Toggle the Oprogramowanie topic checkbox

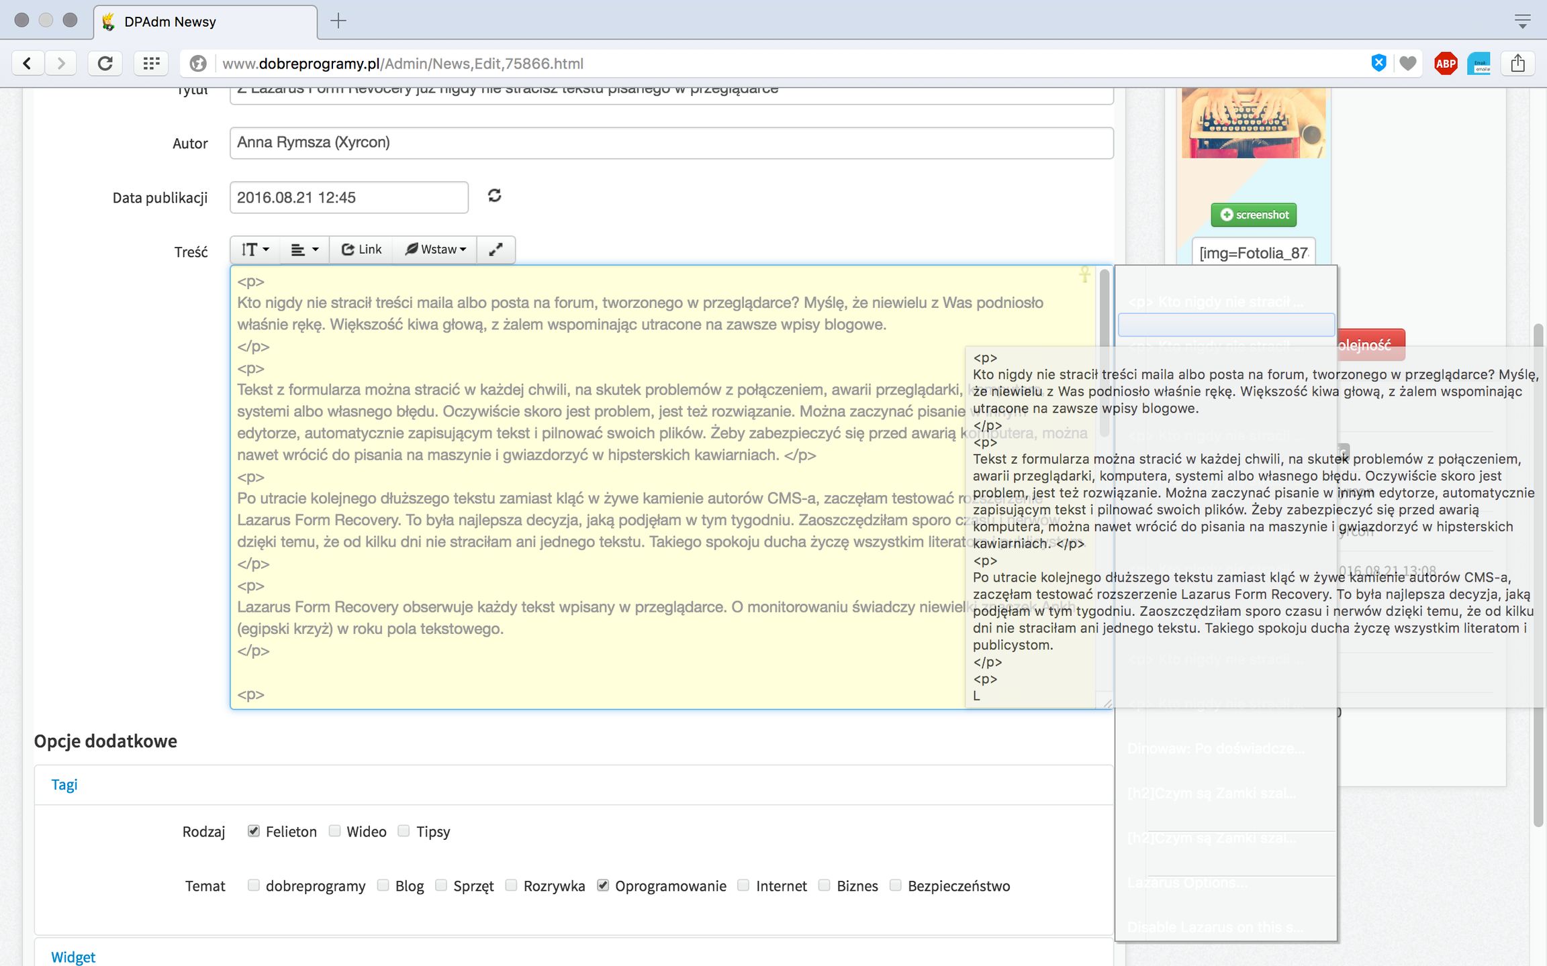pyautogui.click(x=603, y=885)
